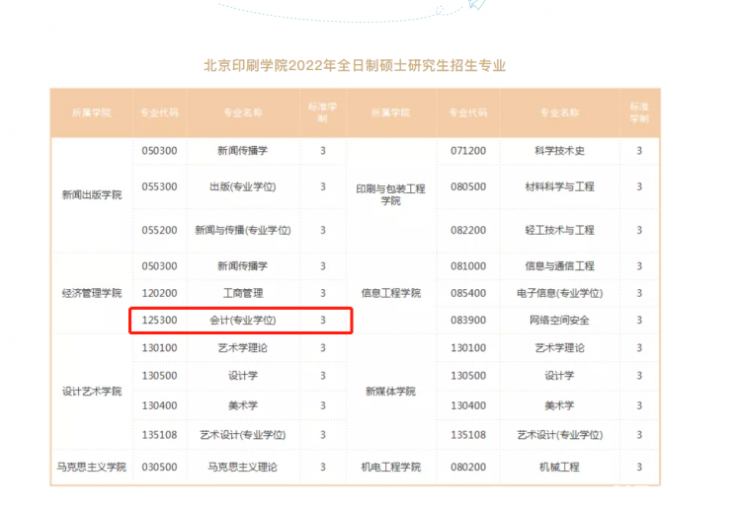Select the major name 马克思主义理论

tap(243, 467)
